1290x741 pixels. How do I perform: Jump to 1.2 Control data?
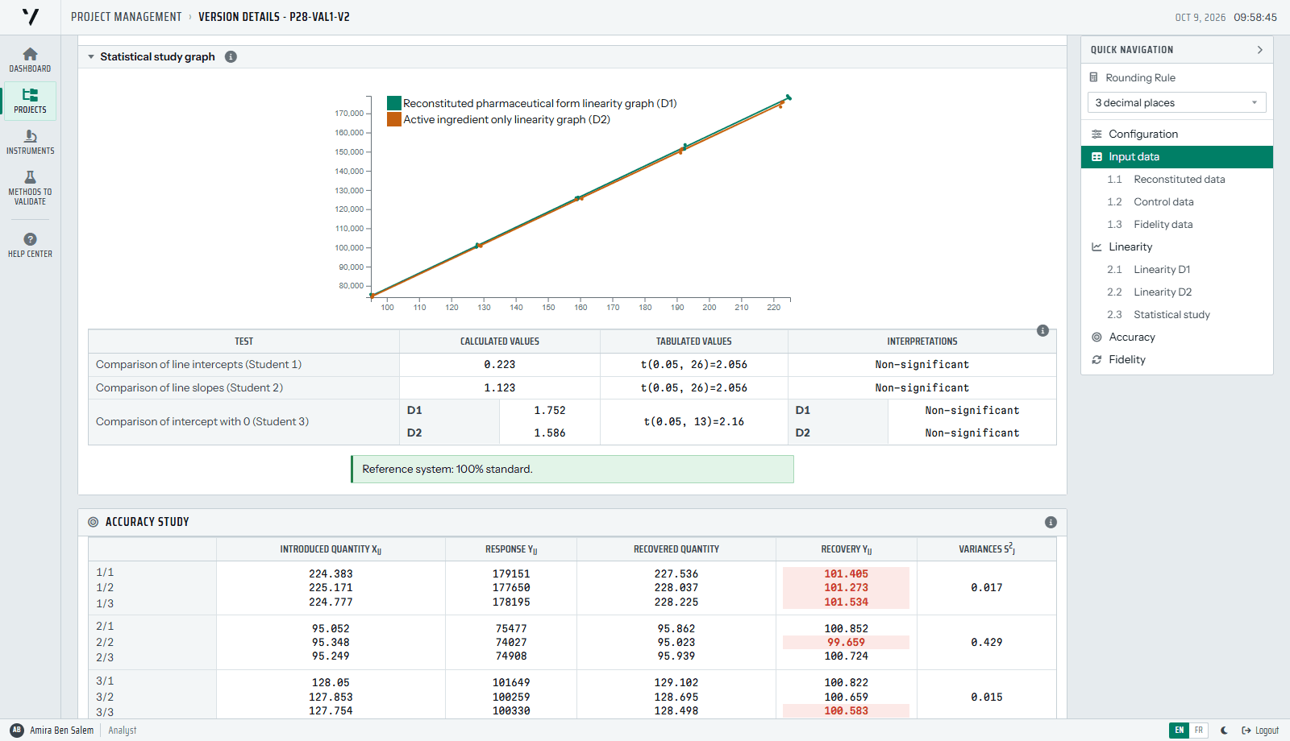1176,201
